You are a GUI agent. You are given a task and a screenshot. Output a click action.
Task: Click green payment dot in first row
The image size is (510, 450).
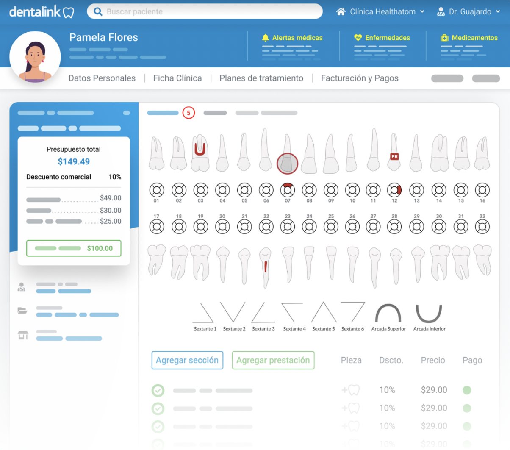click(467, 390)
